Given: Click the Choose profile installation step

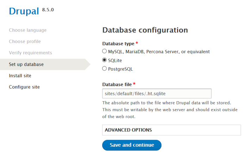Looking at the screenshot, I should [x=25, y=41].
